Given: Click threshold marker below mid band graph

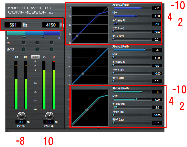Looking at the screenshot, I should (x=102, y=85).
